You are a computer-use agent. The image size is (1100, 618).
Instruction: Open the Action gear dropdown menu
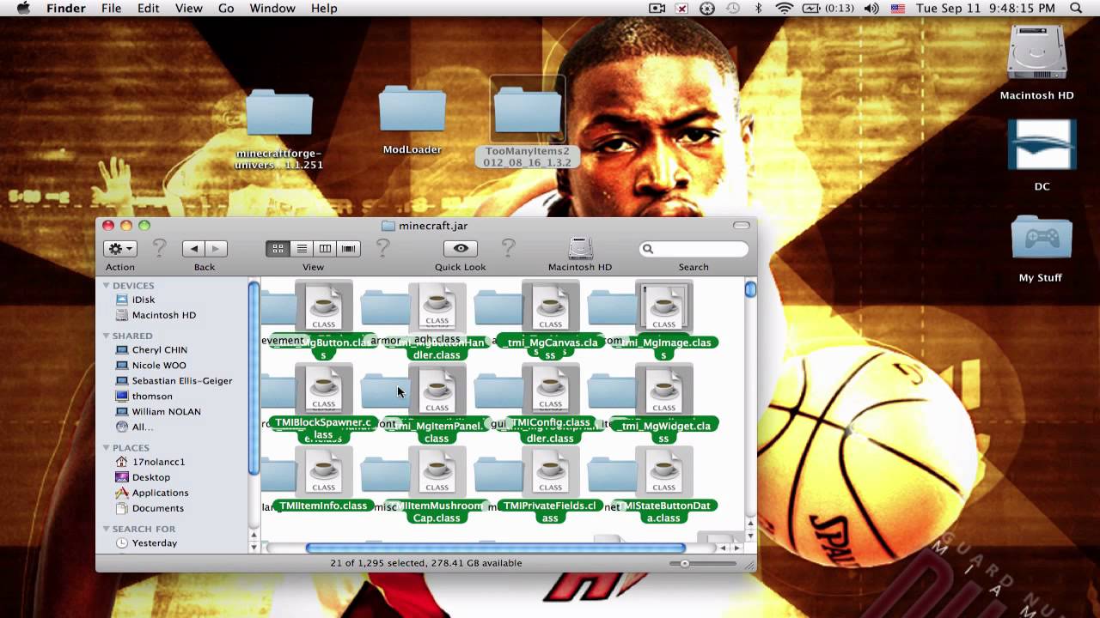coord(119,248)
